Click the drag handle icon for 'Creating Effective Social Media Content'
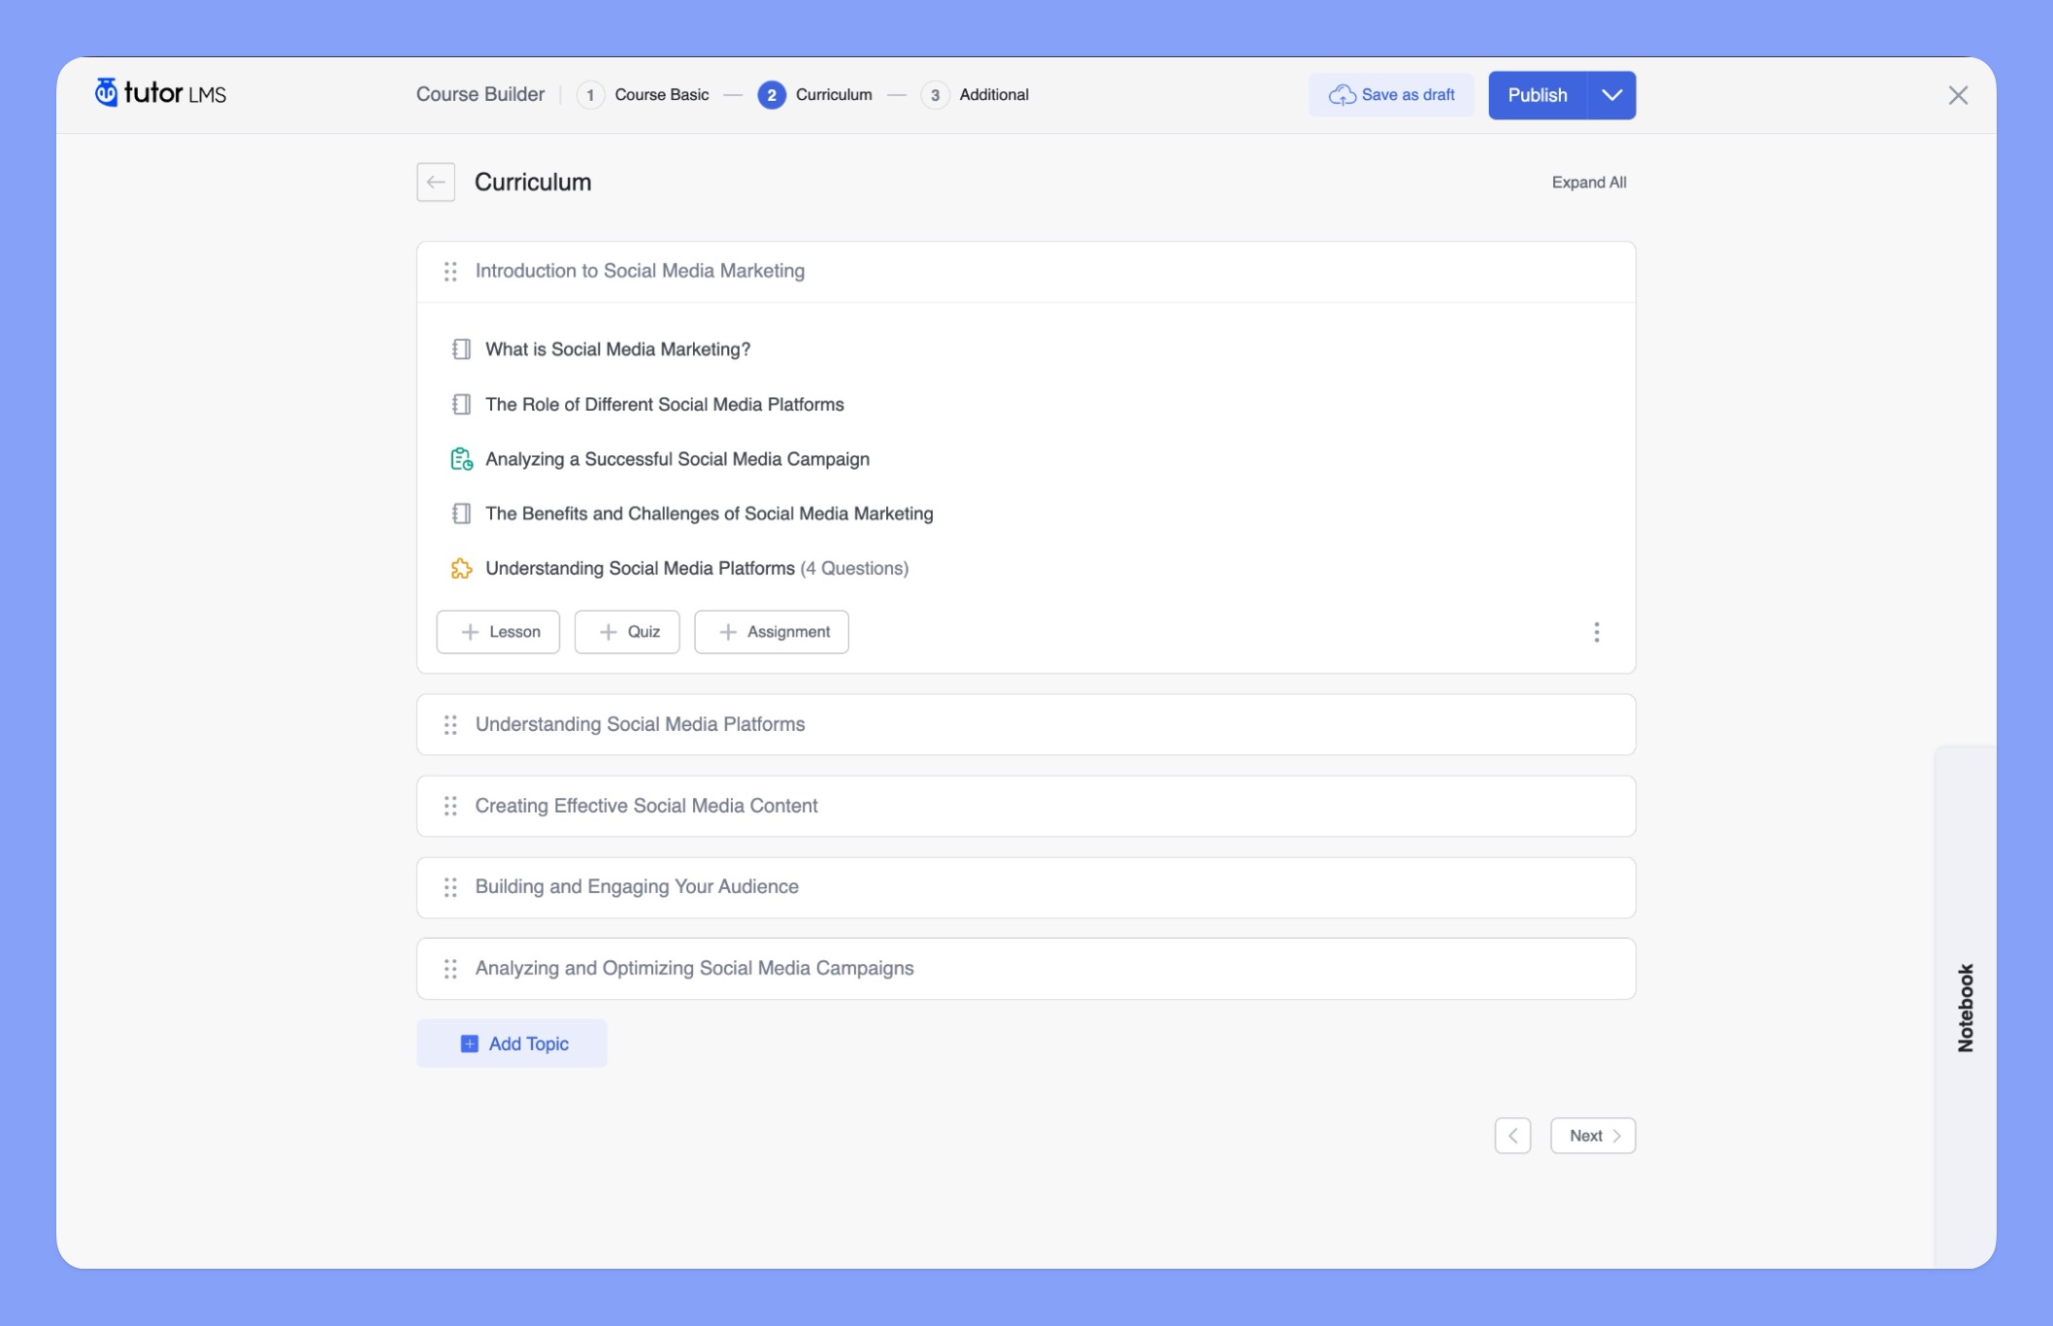The width and height of the screenshot is (2053, 1326). click(x=448, y=805)
